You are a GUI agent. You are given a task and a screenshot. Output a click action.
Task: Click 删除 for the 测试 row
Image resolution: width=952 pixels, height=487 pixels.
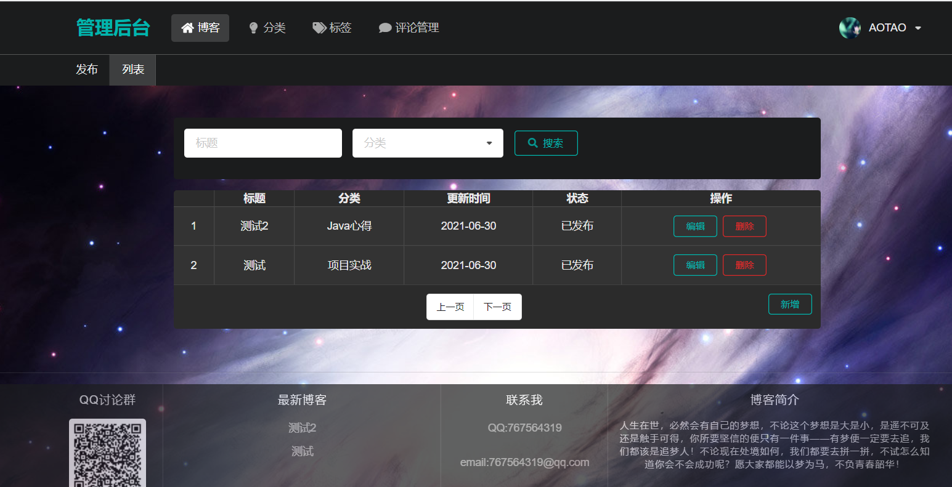(x=744, y=265)
